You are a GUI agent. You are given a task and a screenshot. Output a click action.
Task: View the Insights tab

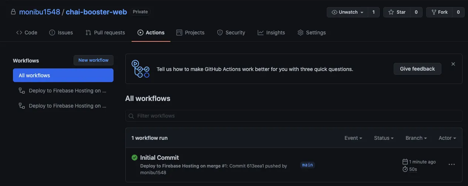tap(271, 33)
